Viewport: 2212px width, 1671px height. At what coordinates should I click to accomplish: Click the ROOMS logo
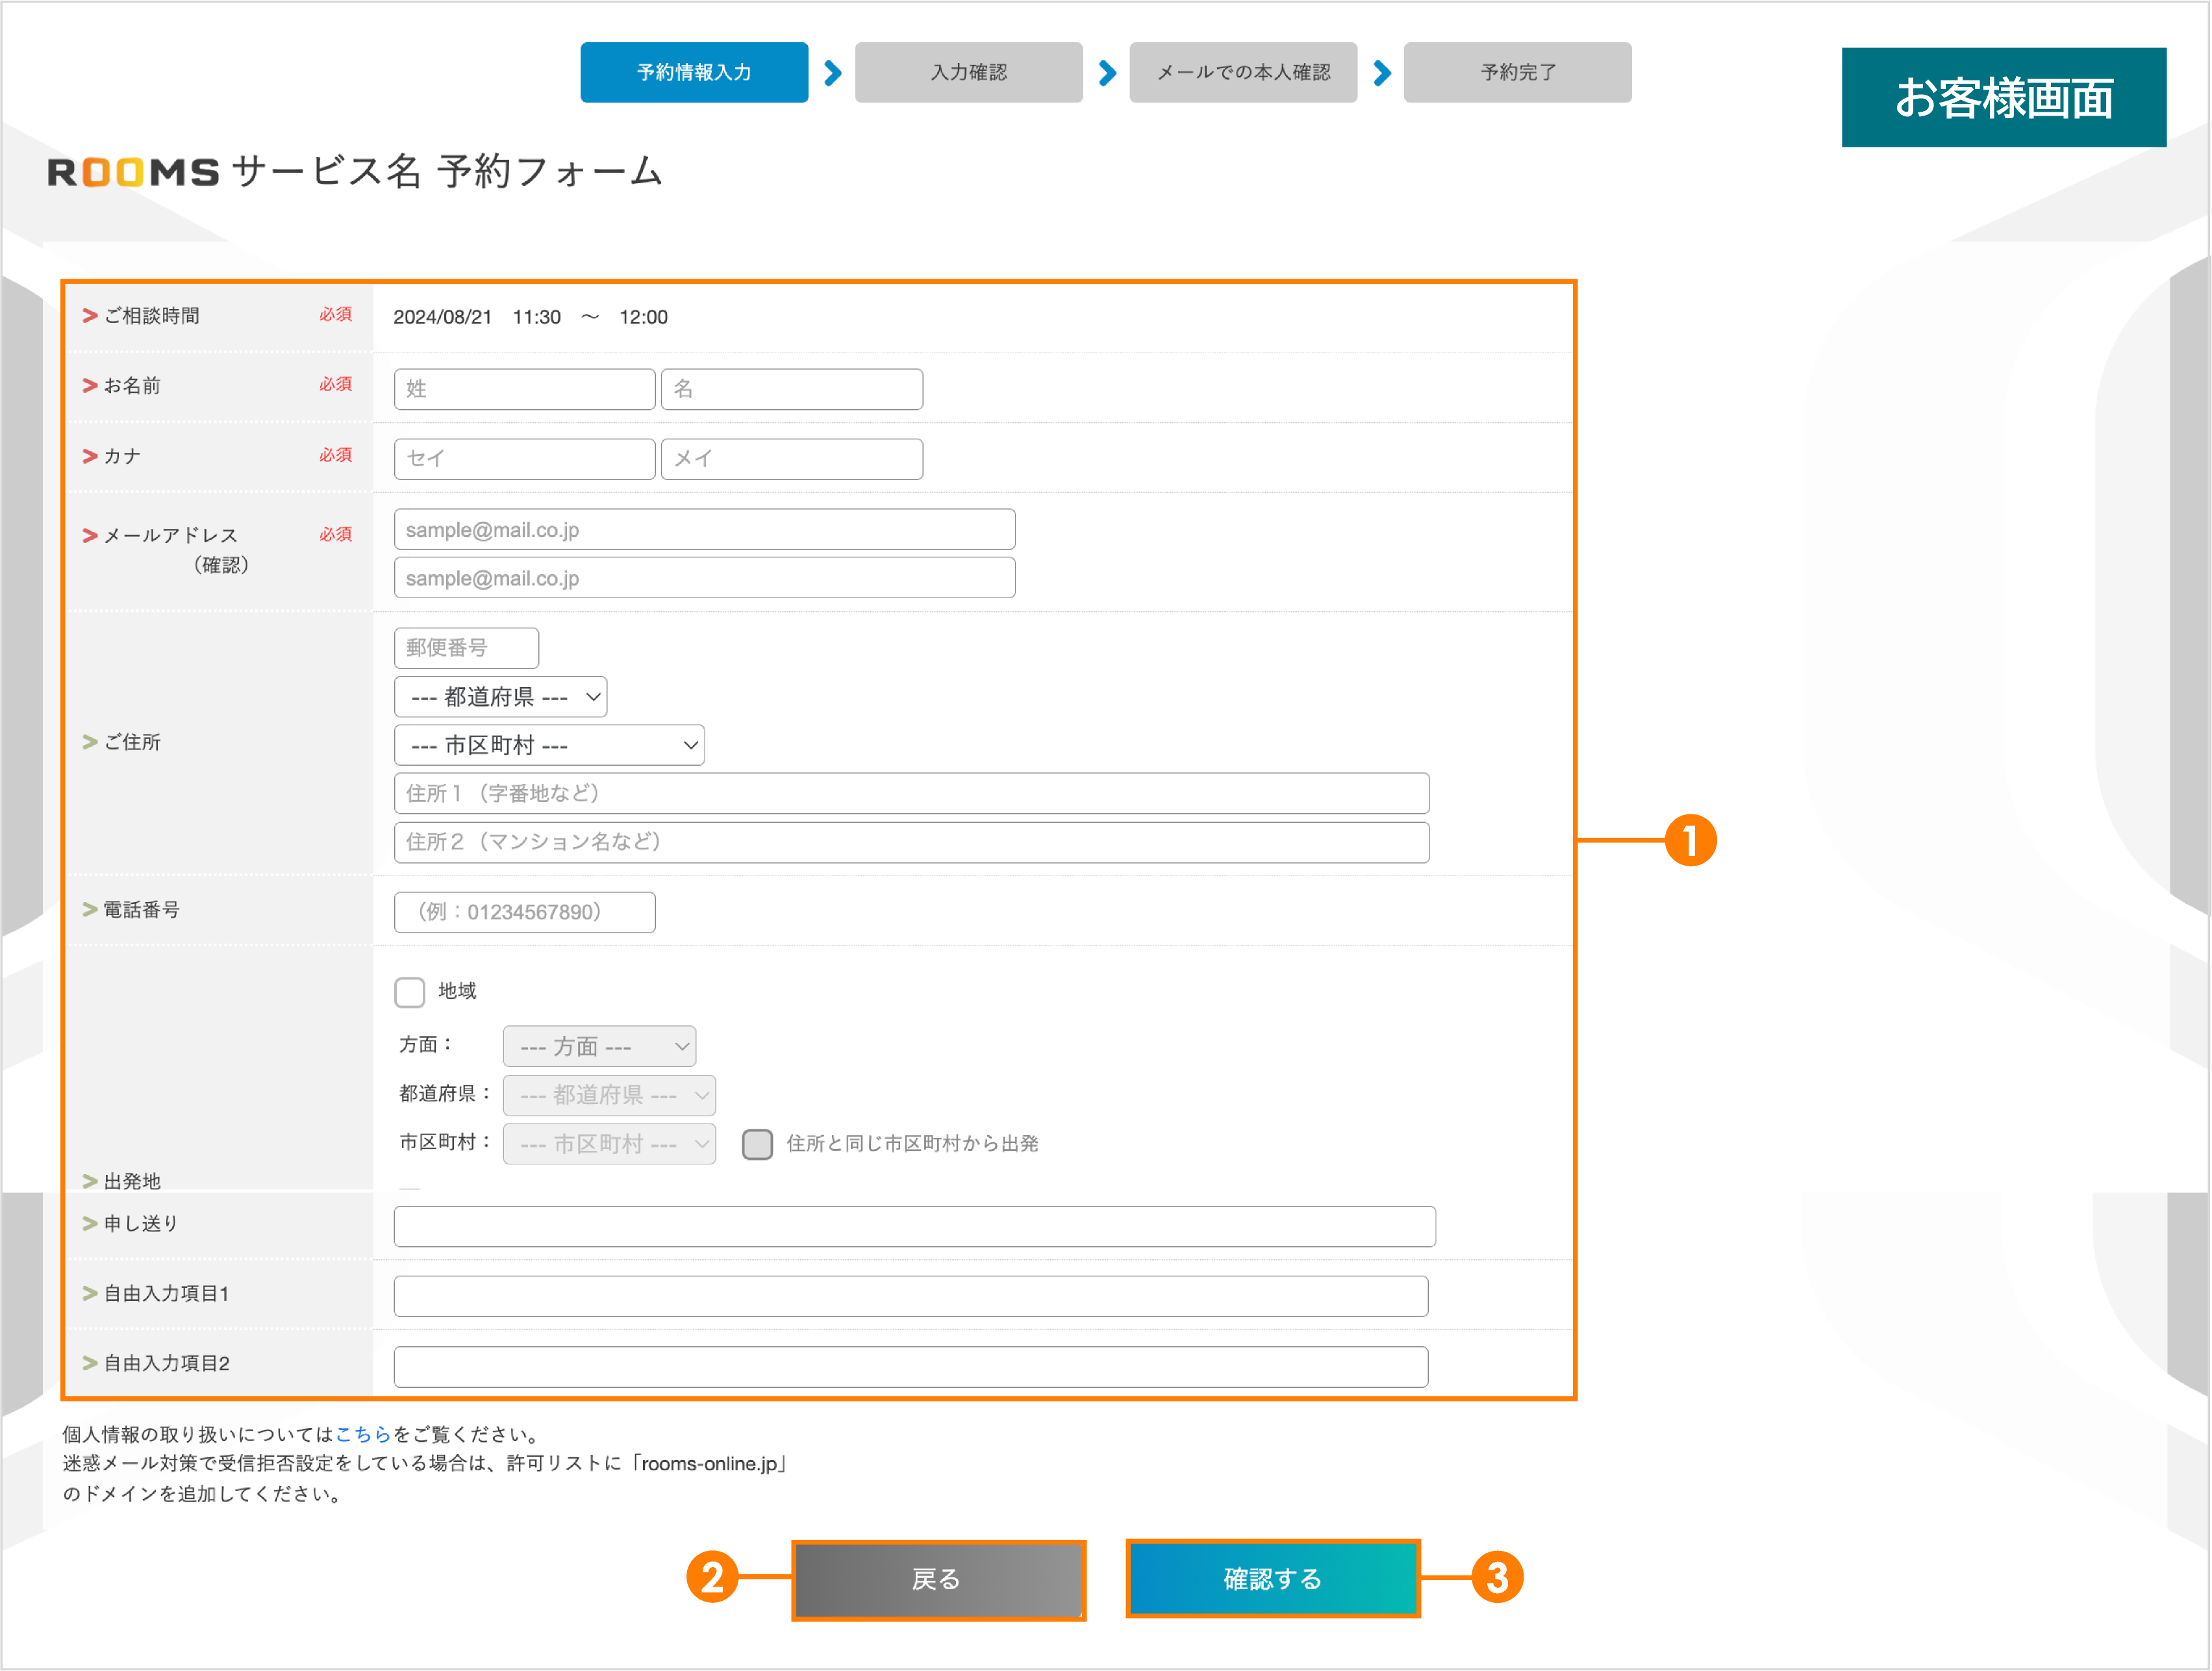pyautogui.click(x=133, y=172)
